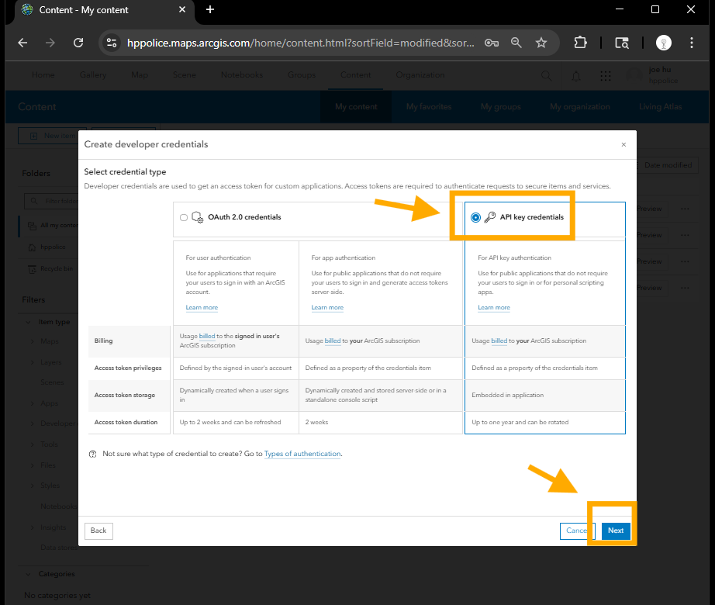This screenshot has height=605, width=715.
Task: Open the Organization navigation item
Action: tap(420, 74)
